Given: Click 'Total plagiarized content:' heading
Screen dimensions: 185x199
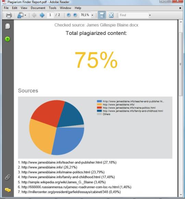Looking at the screenshot, I should point(96,33).
